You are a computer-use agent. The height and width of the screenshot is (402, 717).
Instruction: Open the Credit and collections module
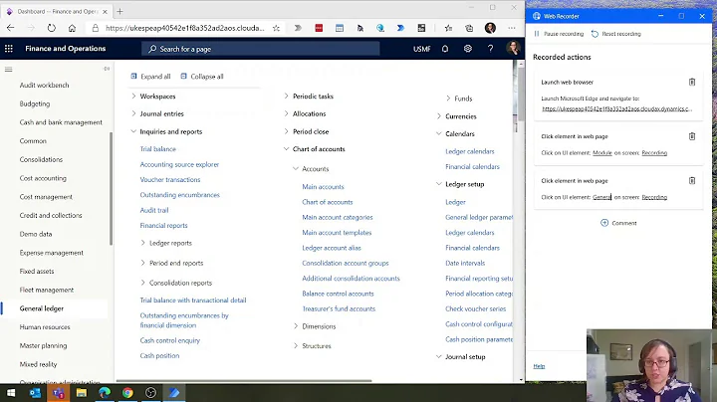(51, 215)
